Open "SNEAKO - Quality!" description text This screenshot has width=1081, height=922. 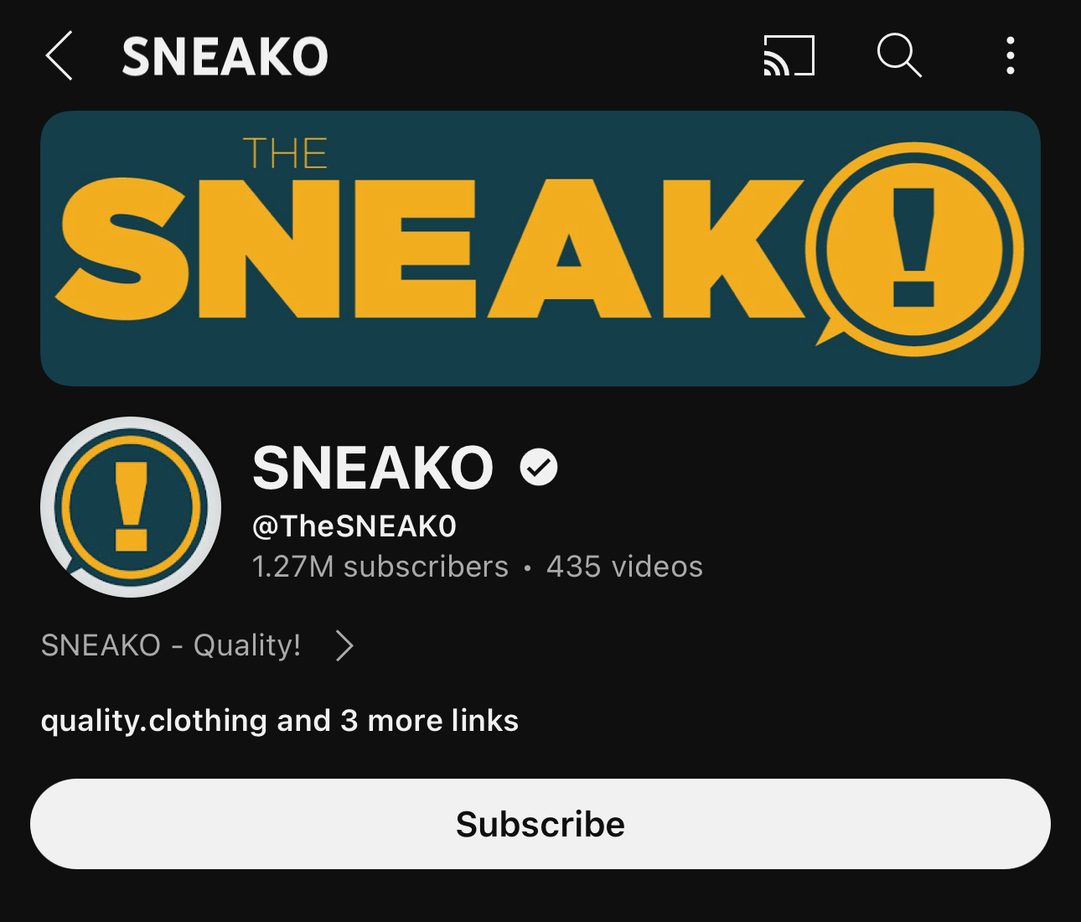click(x=171, y=645)
